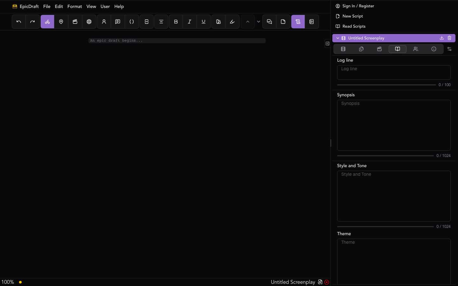Viewport: 458px width, 286px height.
Task: Open the EpicDraft app menu
Action: (x=25, y=6)
